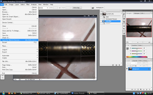Switch to the Channels tab

[x=135, y=61]
